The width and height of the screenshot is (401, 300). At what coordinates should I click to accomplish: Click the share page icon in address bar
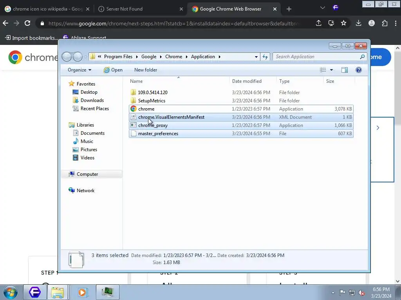[318, 23]
